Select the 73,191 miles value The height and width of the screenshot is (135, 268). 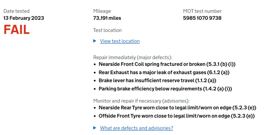click(107, 18)
